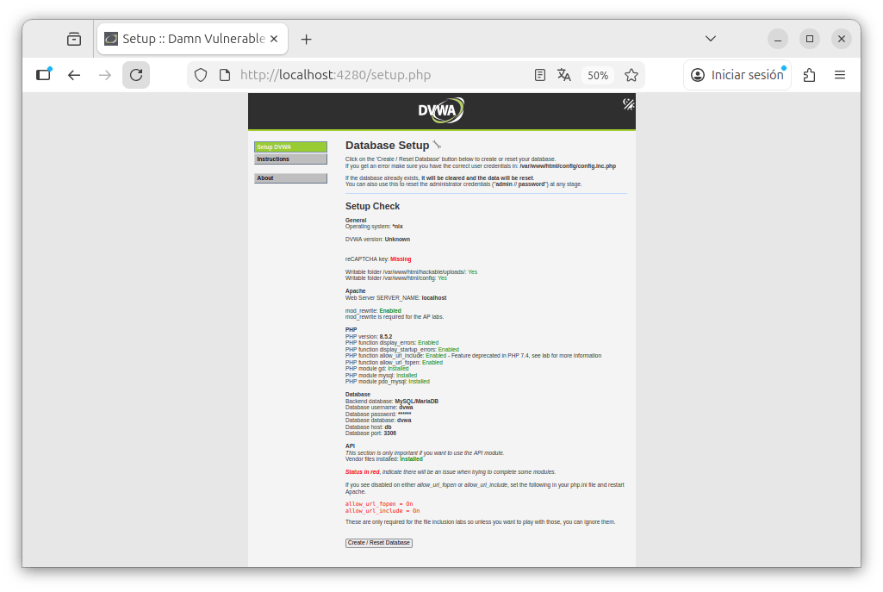
Task: Select the Setup :: Damn Vulnerable tab
Action: [193, 39]
